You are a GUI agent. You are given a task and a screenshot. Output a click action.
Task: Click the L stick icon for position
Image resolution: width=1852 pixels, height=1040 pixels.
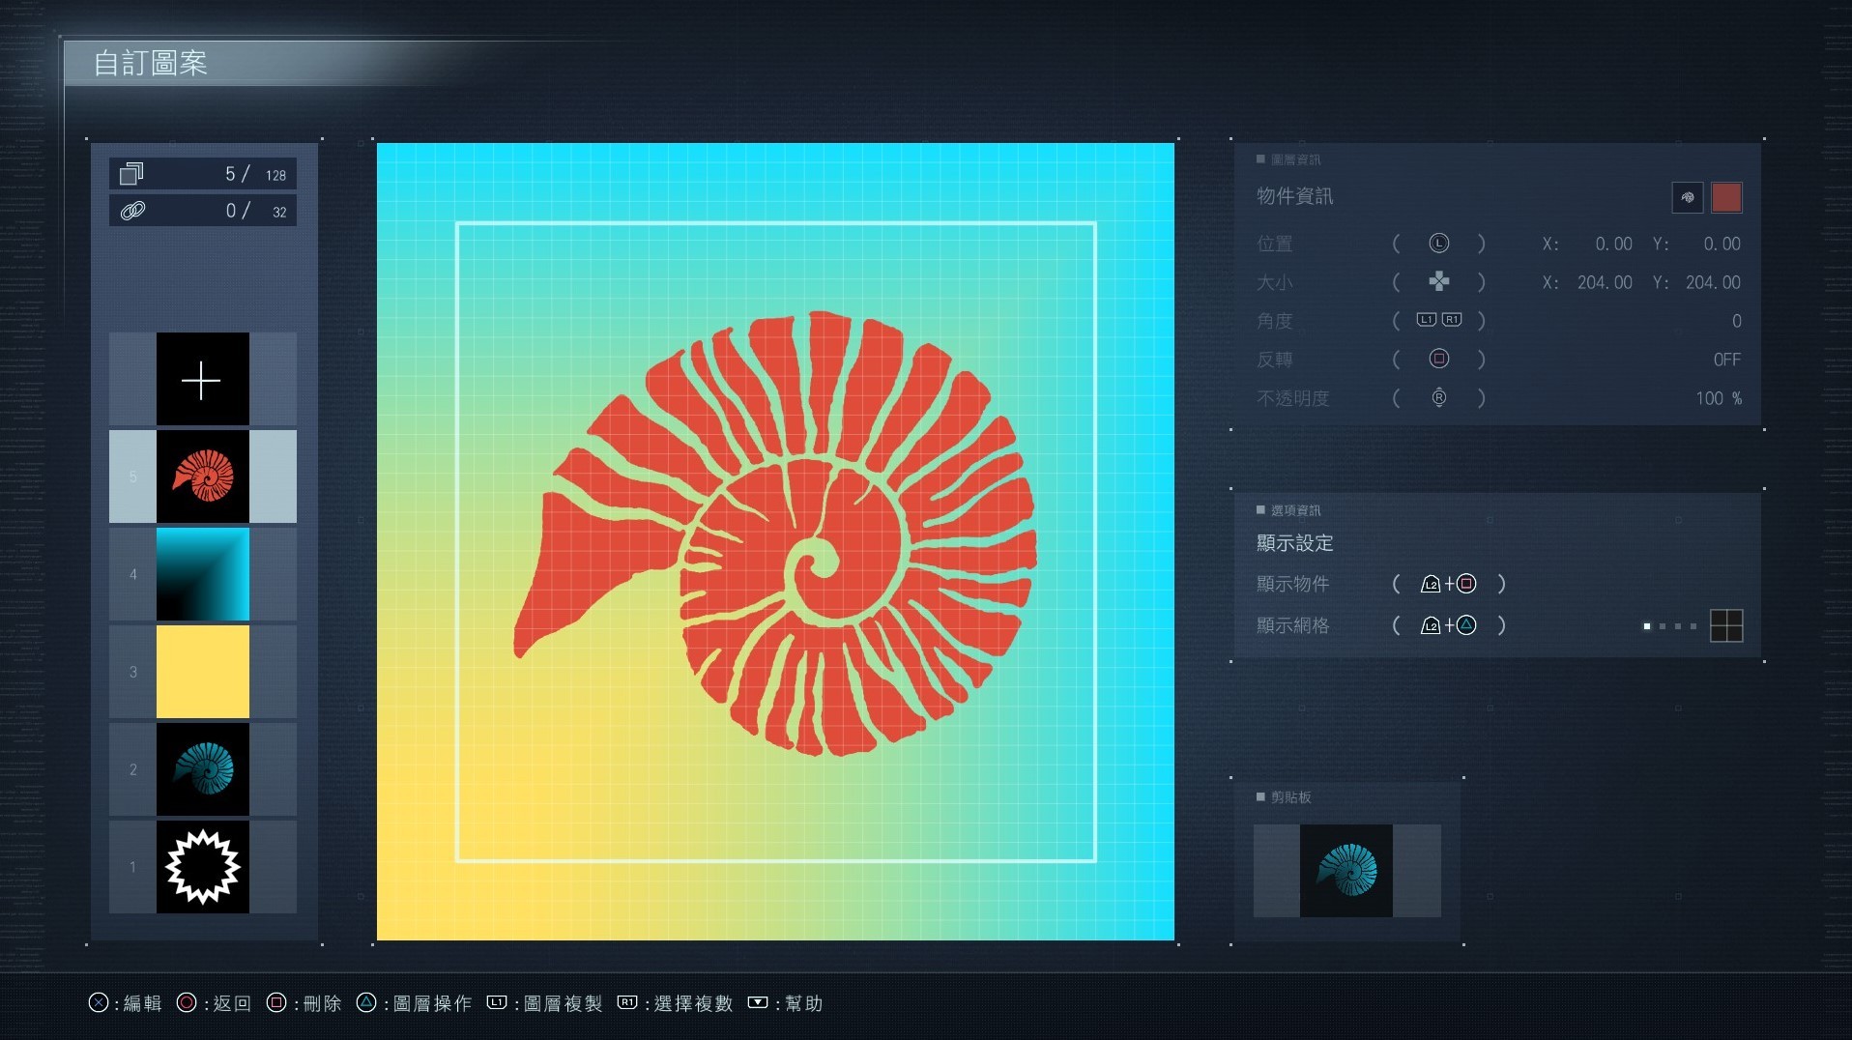coord(1439,244)
